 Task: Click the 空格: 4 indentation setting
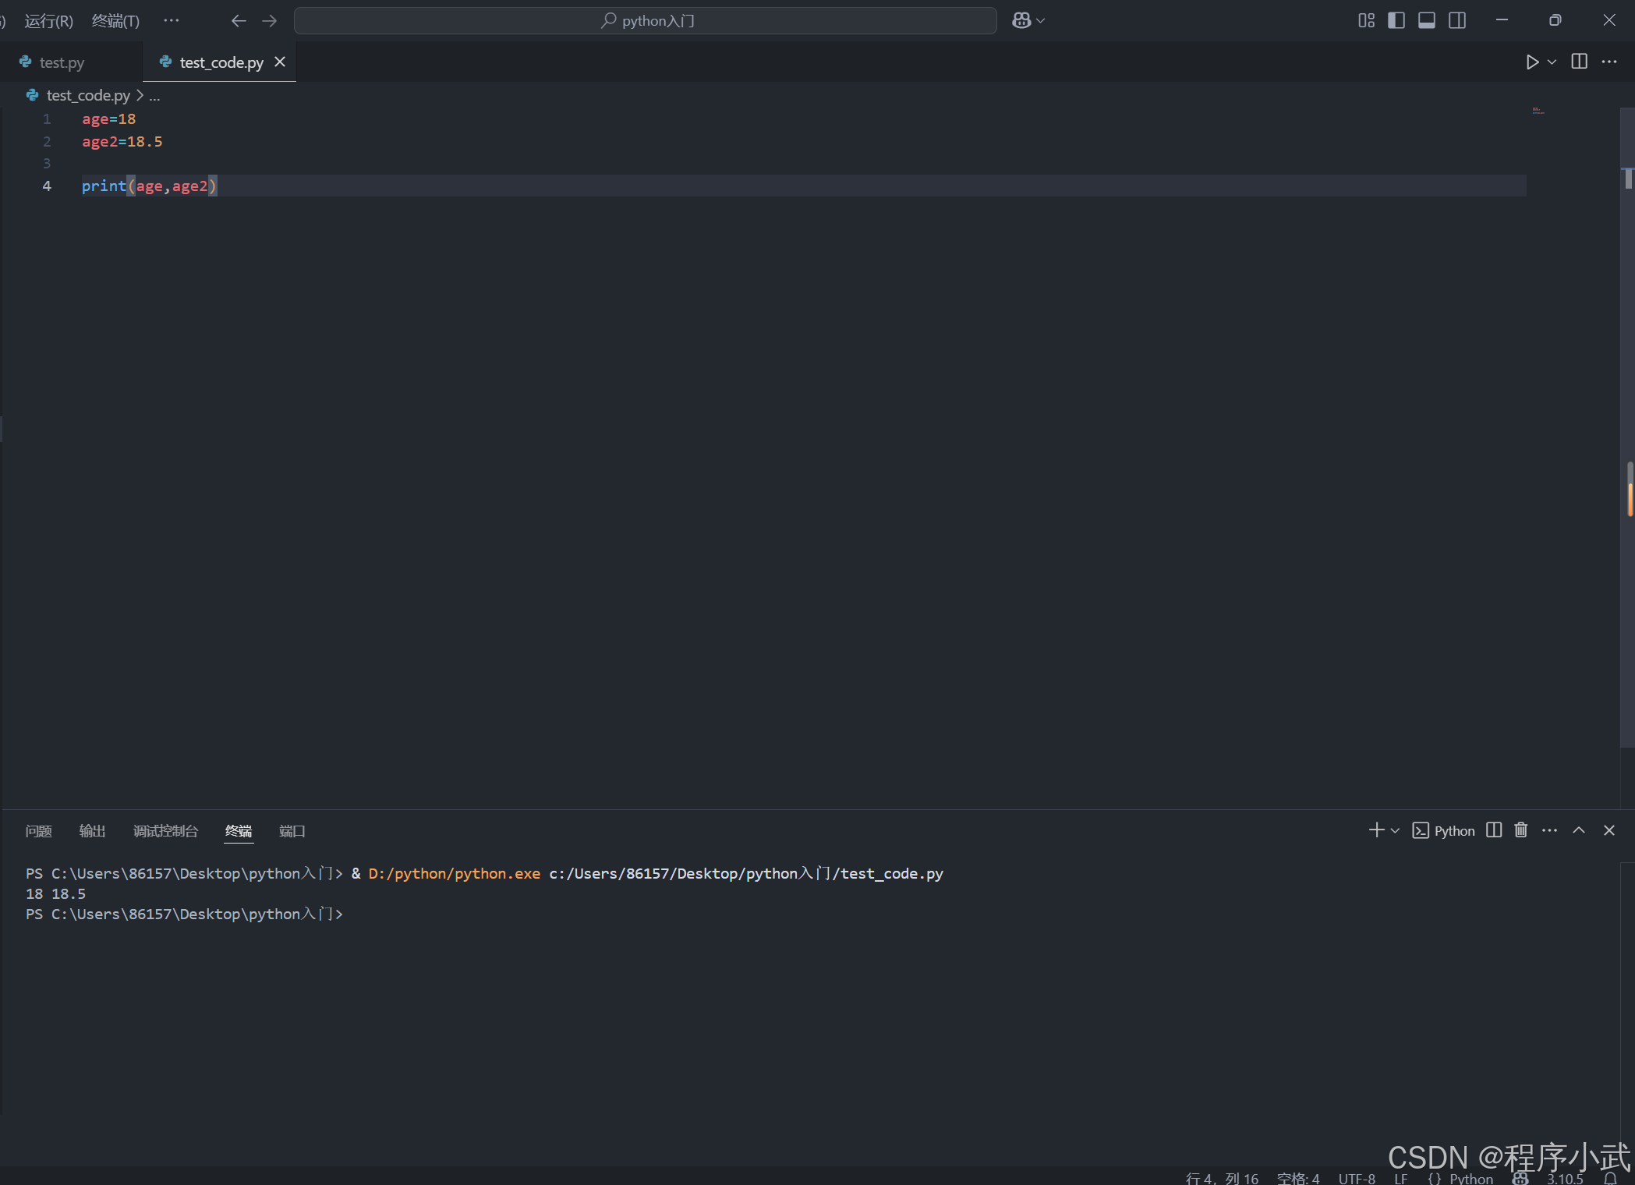[1298, 1179]
